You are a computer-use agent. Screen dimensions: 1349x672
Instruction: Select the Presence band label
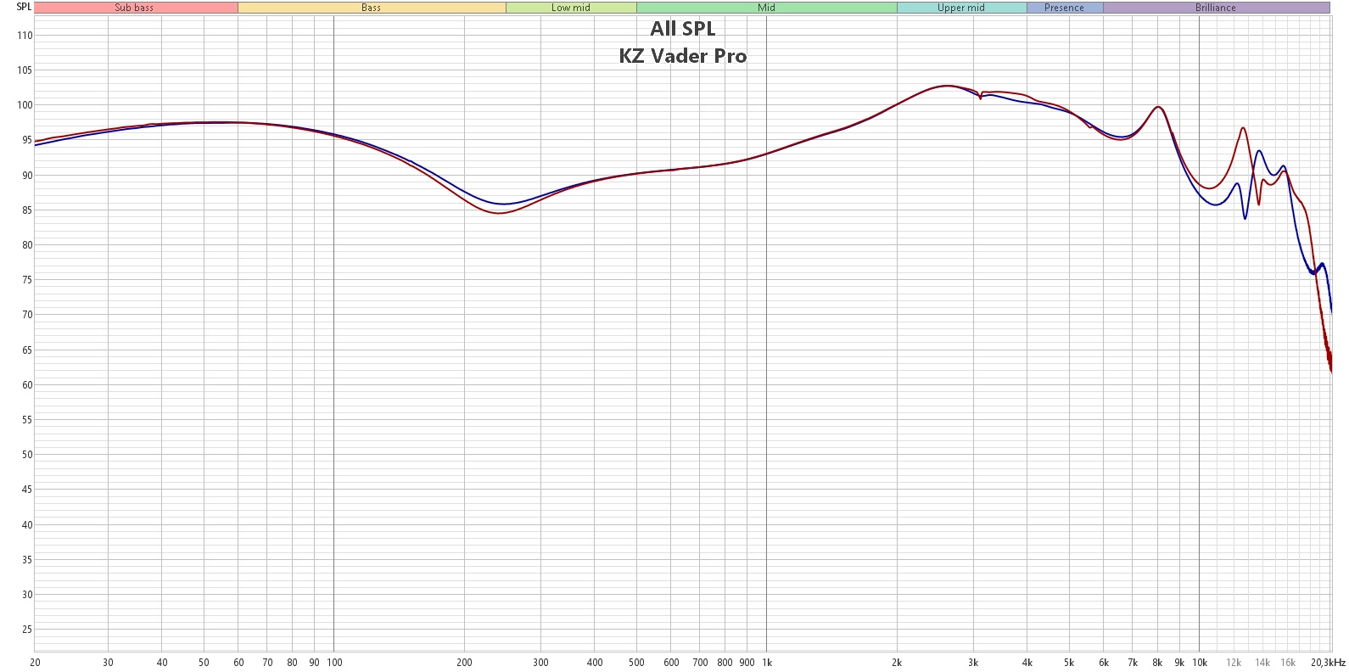[x=1065, y=8]
